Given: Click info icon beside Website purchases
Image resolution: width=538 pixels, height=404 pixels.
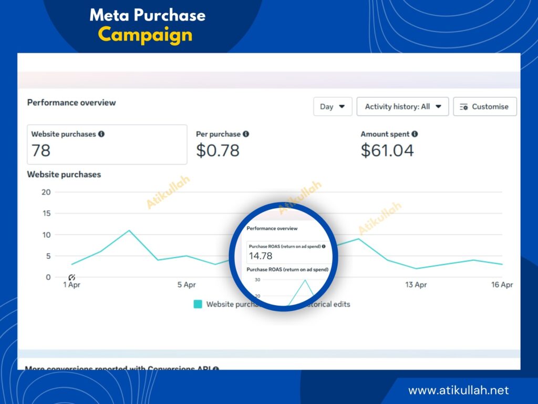Looking at the screenshot, I should 101,134.
